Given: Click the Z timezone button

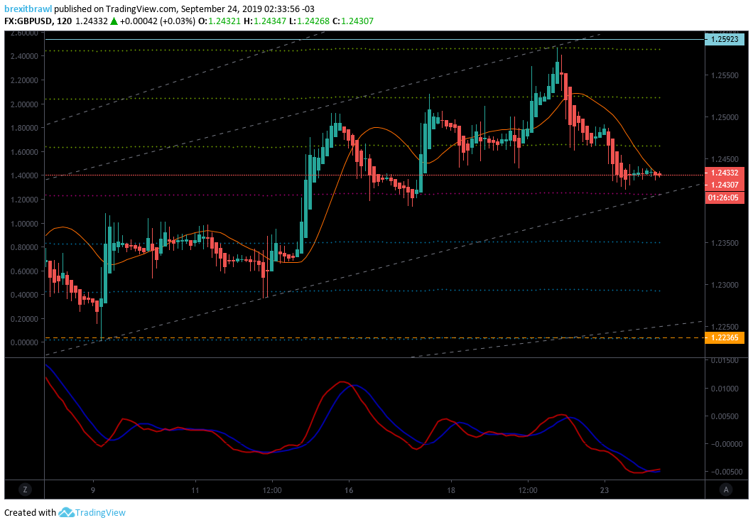Looking at the screenshot, I should coord(24,490).
